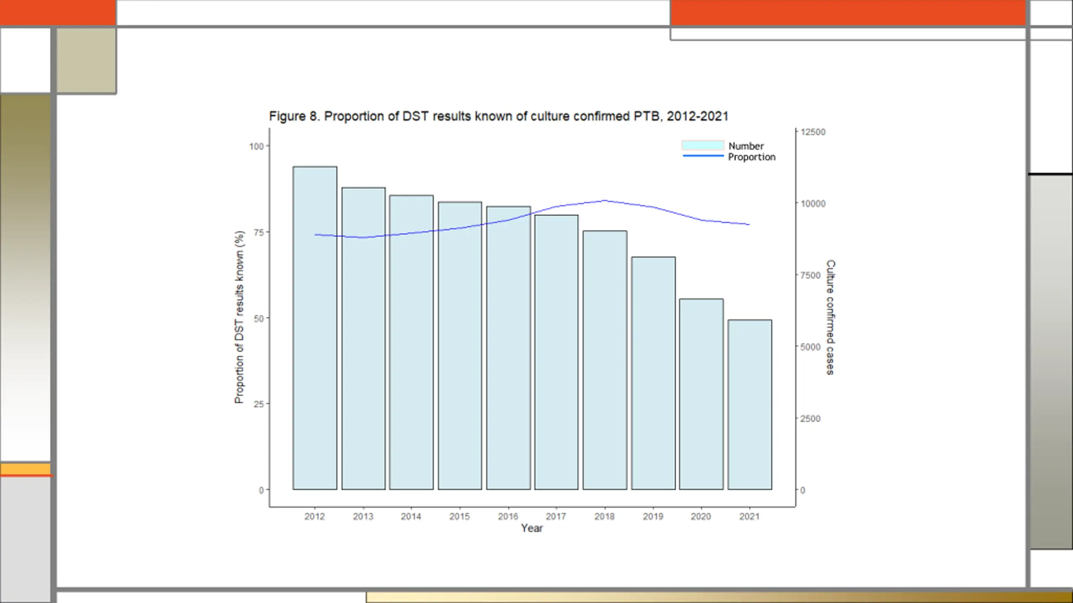Click the 2018 x-axis tick label
1073x603 pixels.
pyautogui.click(x=604, y=516)
